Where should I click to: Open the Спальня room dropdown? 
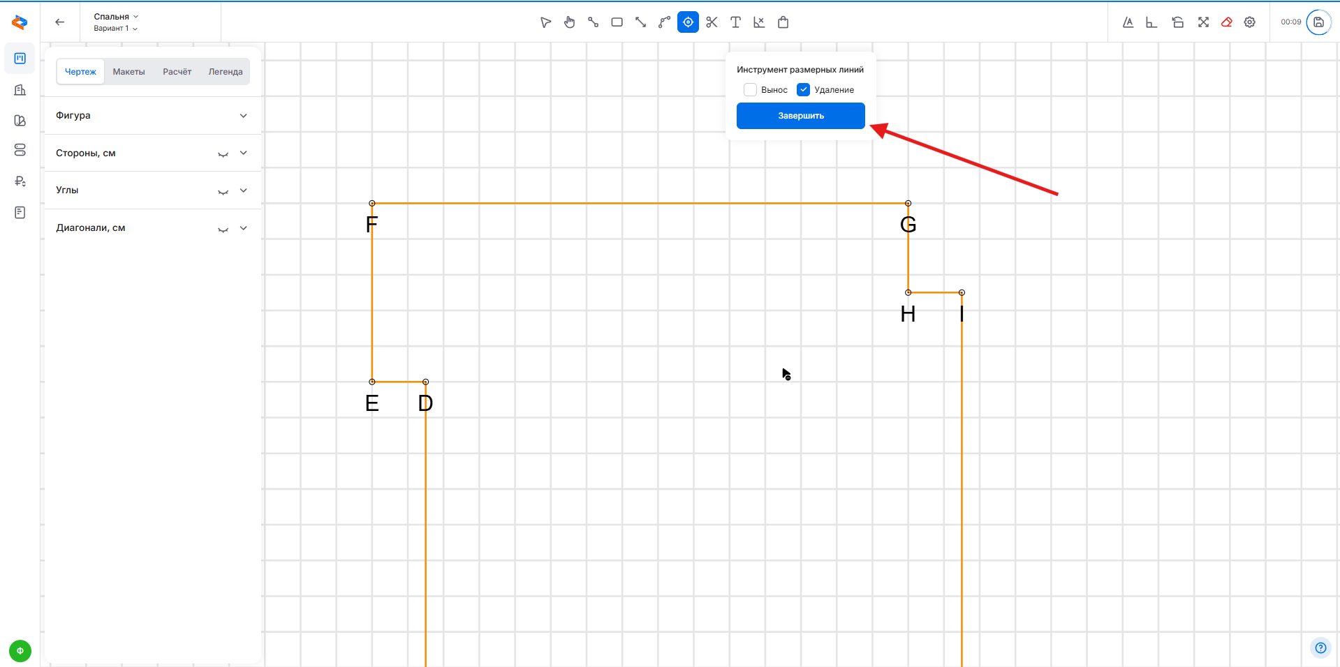(116, 17)
